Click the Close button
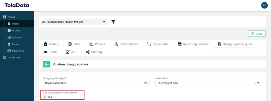Viewport: 271px width, 101px height. [257, 34]
